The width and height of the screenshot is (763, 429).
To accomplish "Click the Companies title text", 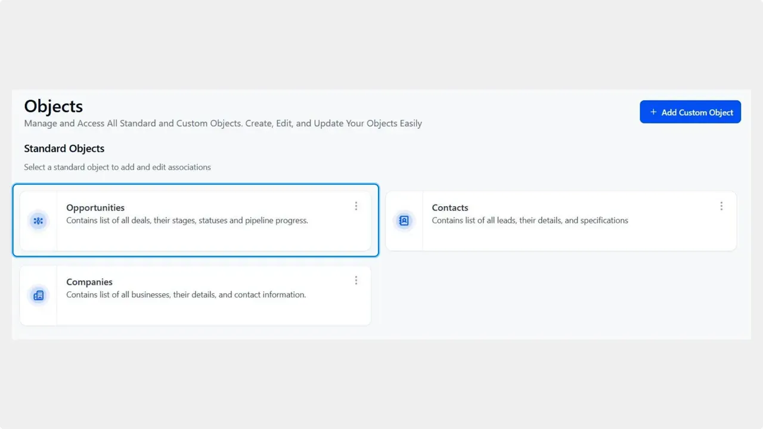I will [x=89, y=282].
